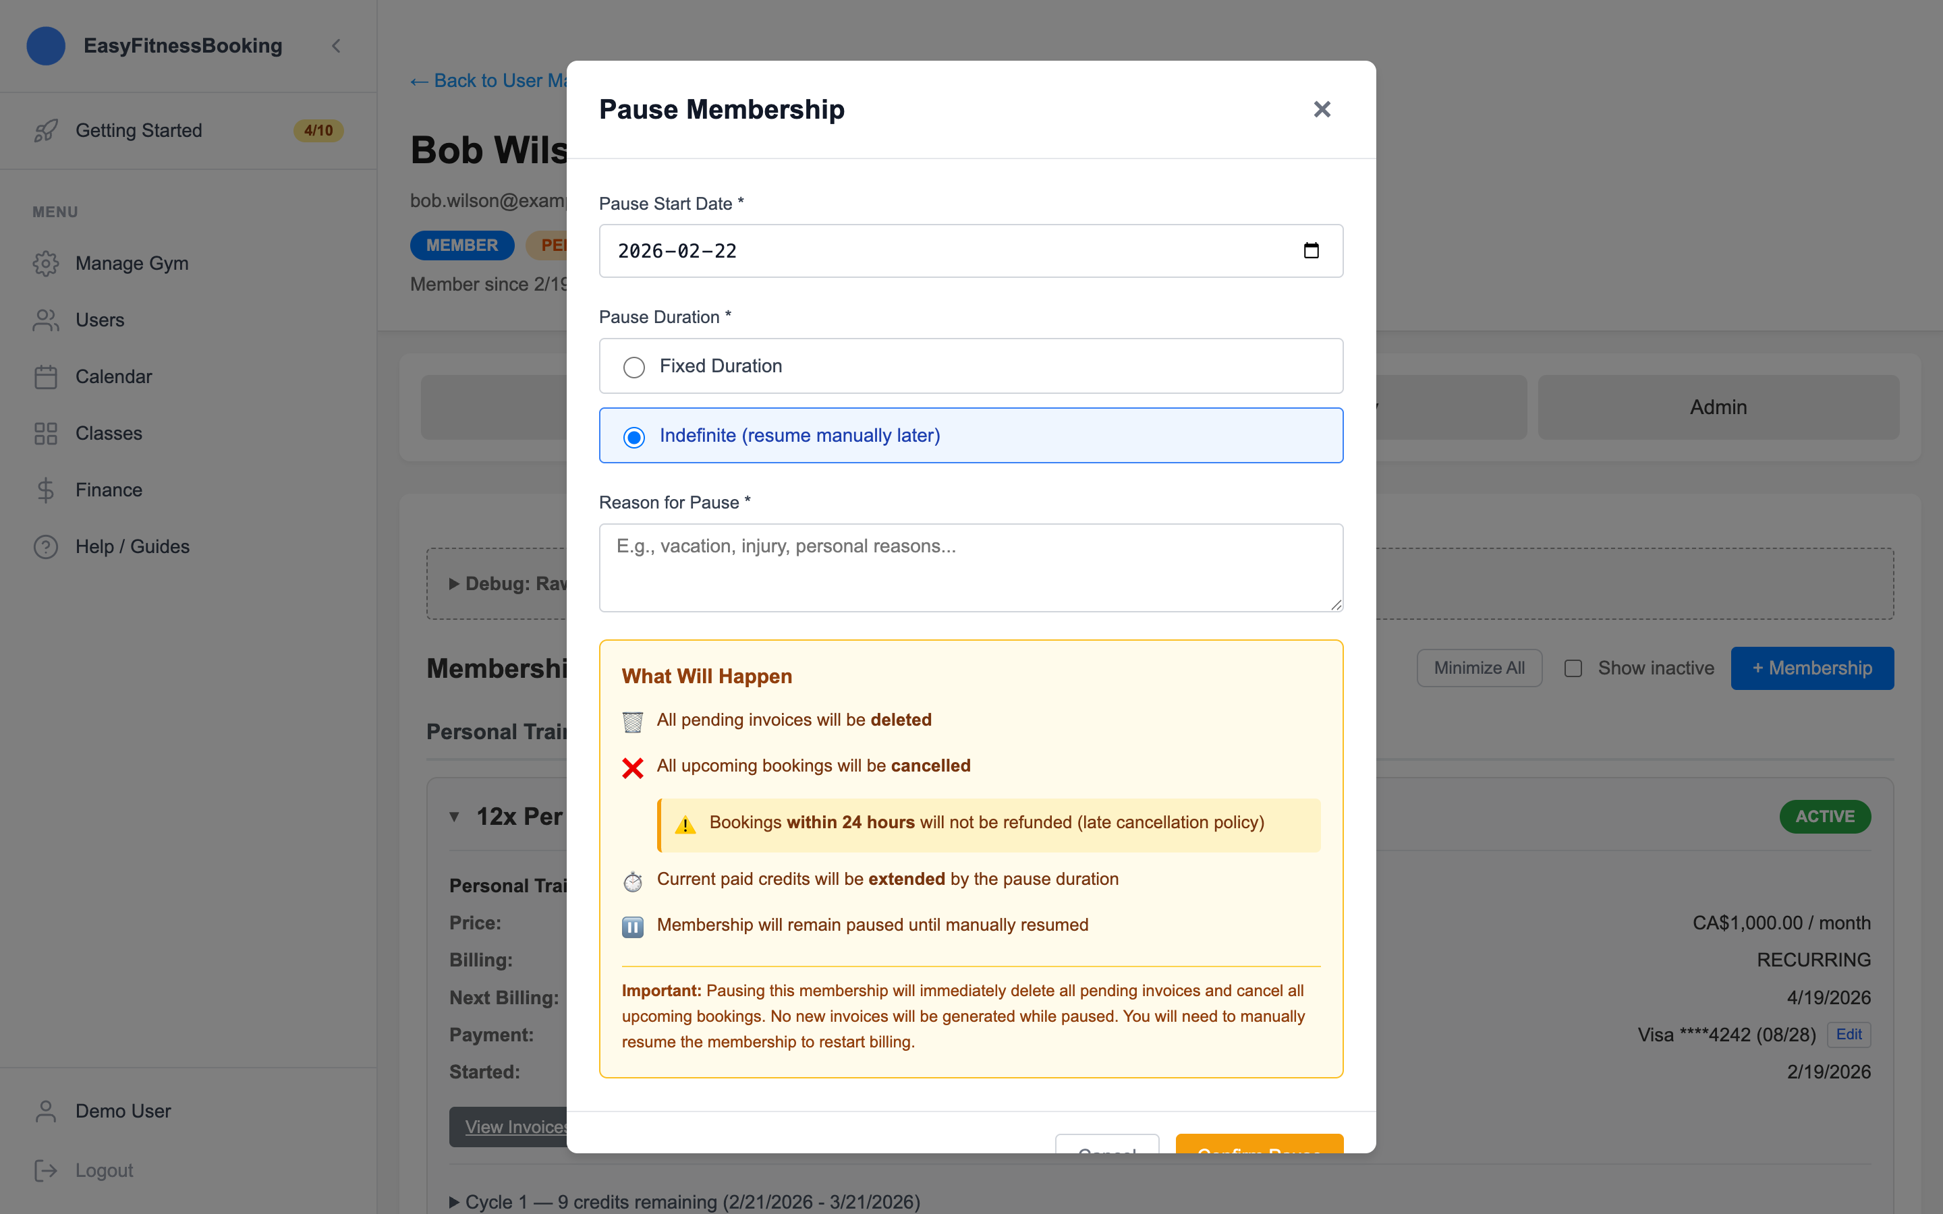The image size is (1943, 1214).
Task: Click the + Membership button
Action: [1811, 668]
